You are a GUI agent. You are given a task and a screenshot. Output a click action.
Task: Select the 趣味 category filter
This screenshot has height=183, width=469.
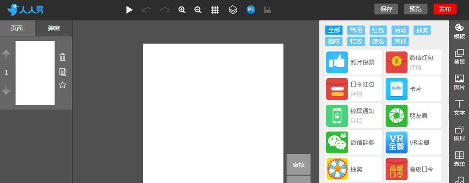[334, 41]
